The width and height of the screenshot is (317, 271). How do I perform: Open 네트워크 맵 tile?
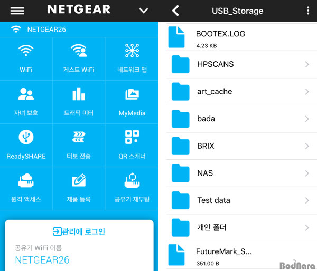(132, 59)
